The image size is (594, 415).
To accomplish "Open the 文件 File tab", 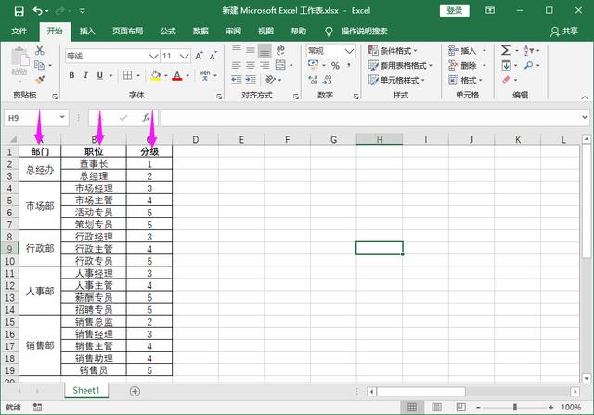I will [19, 31].
